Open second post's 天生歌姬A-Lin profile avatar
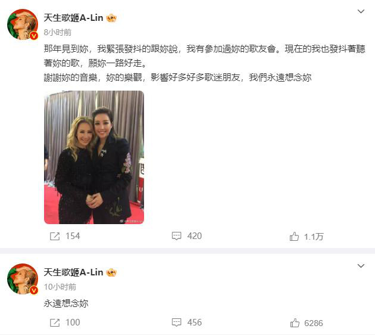 pyautogui.click(x=23, y=279)
